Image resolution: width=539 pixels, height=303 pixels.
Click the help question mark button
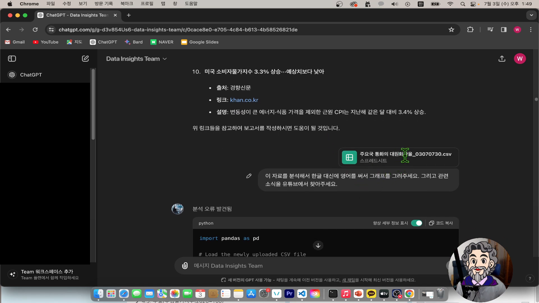click(530, 279)
